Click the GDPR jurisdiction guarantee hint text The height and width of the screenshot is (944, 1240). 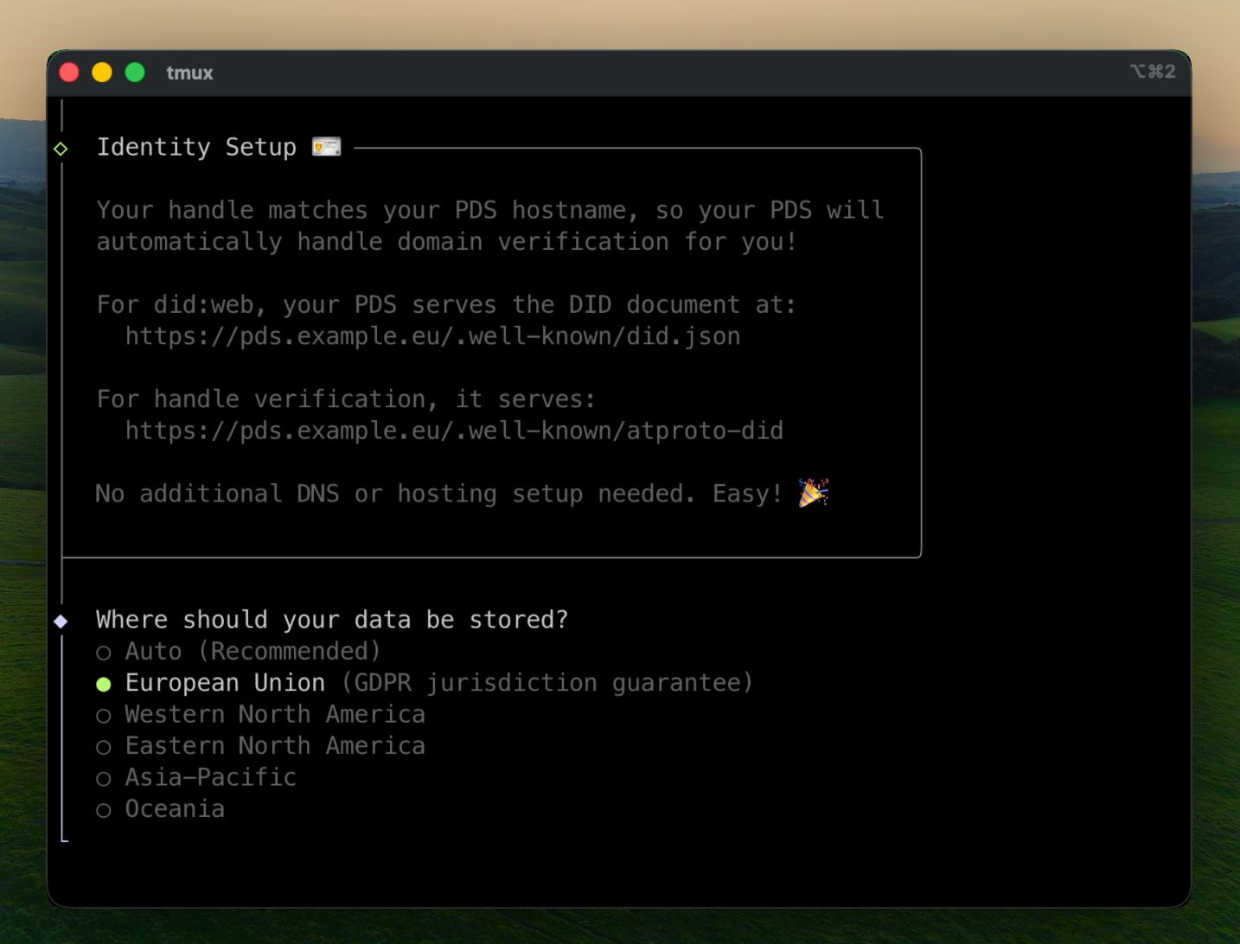pos(547,683)
